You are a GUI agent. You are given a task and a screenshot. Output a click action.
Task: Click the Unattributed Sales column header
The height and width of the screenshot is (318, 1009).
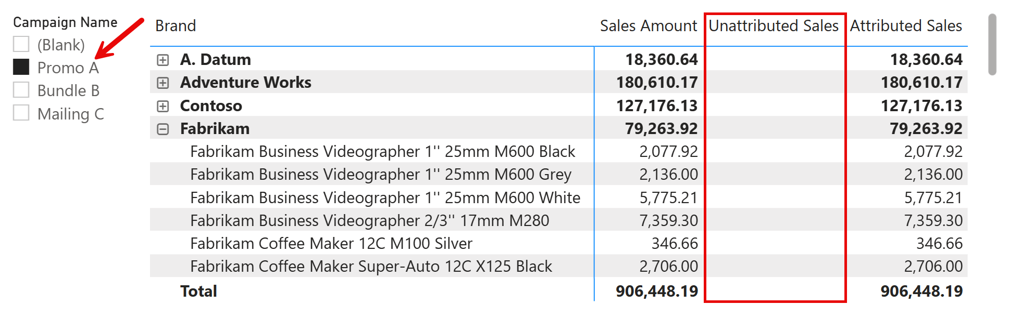pyautogui.click(x=774, y=26)
